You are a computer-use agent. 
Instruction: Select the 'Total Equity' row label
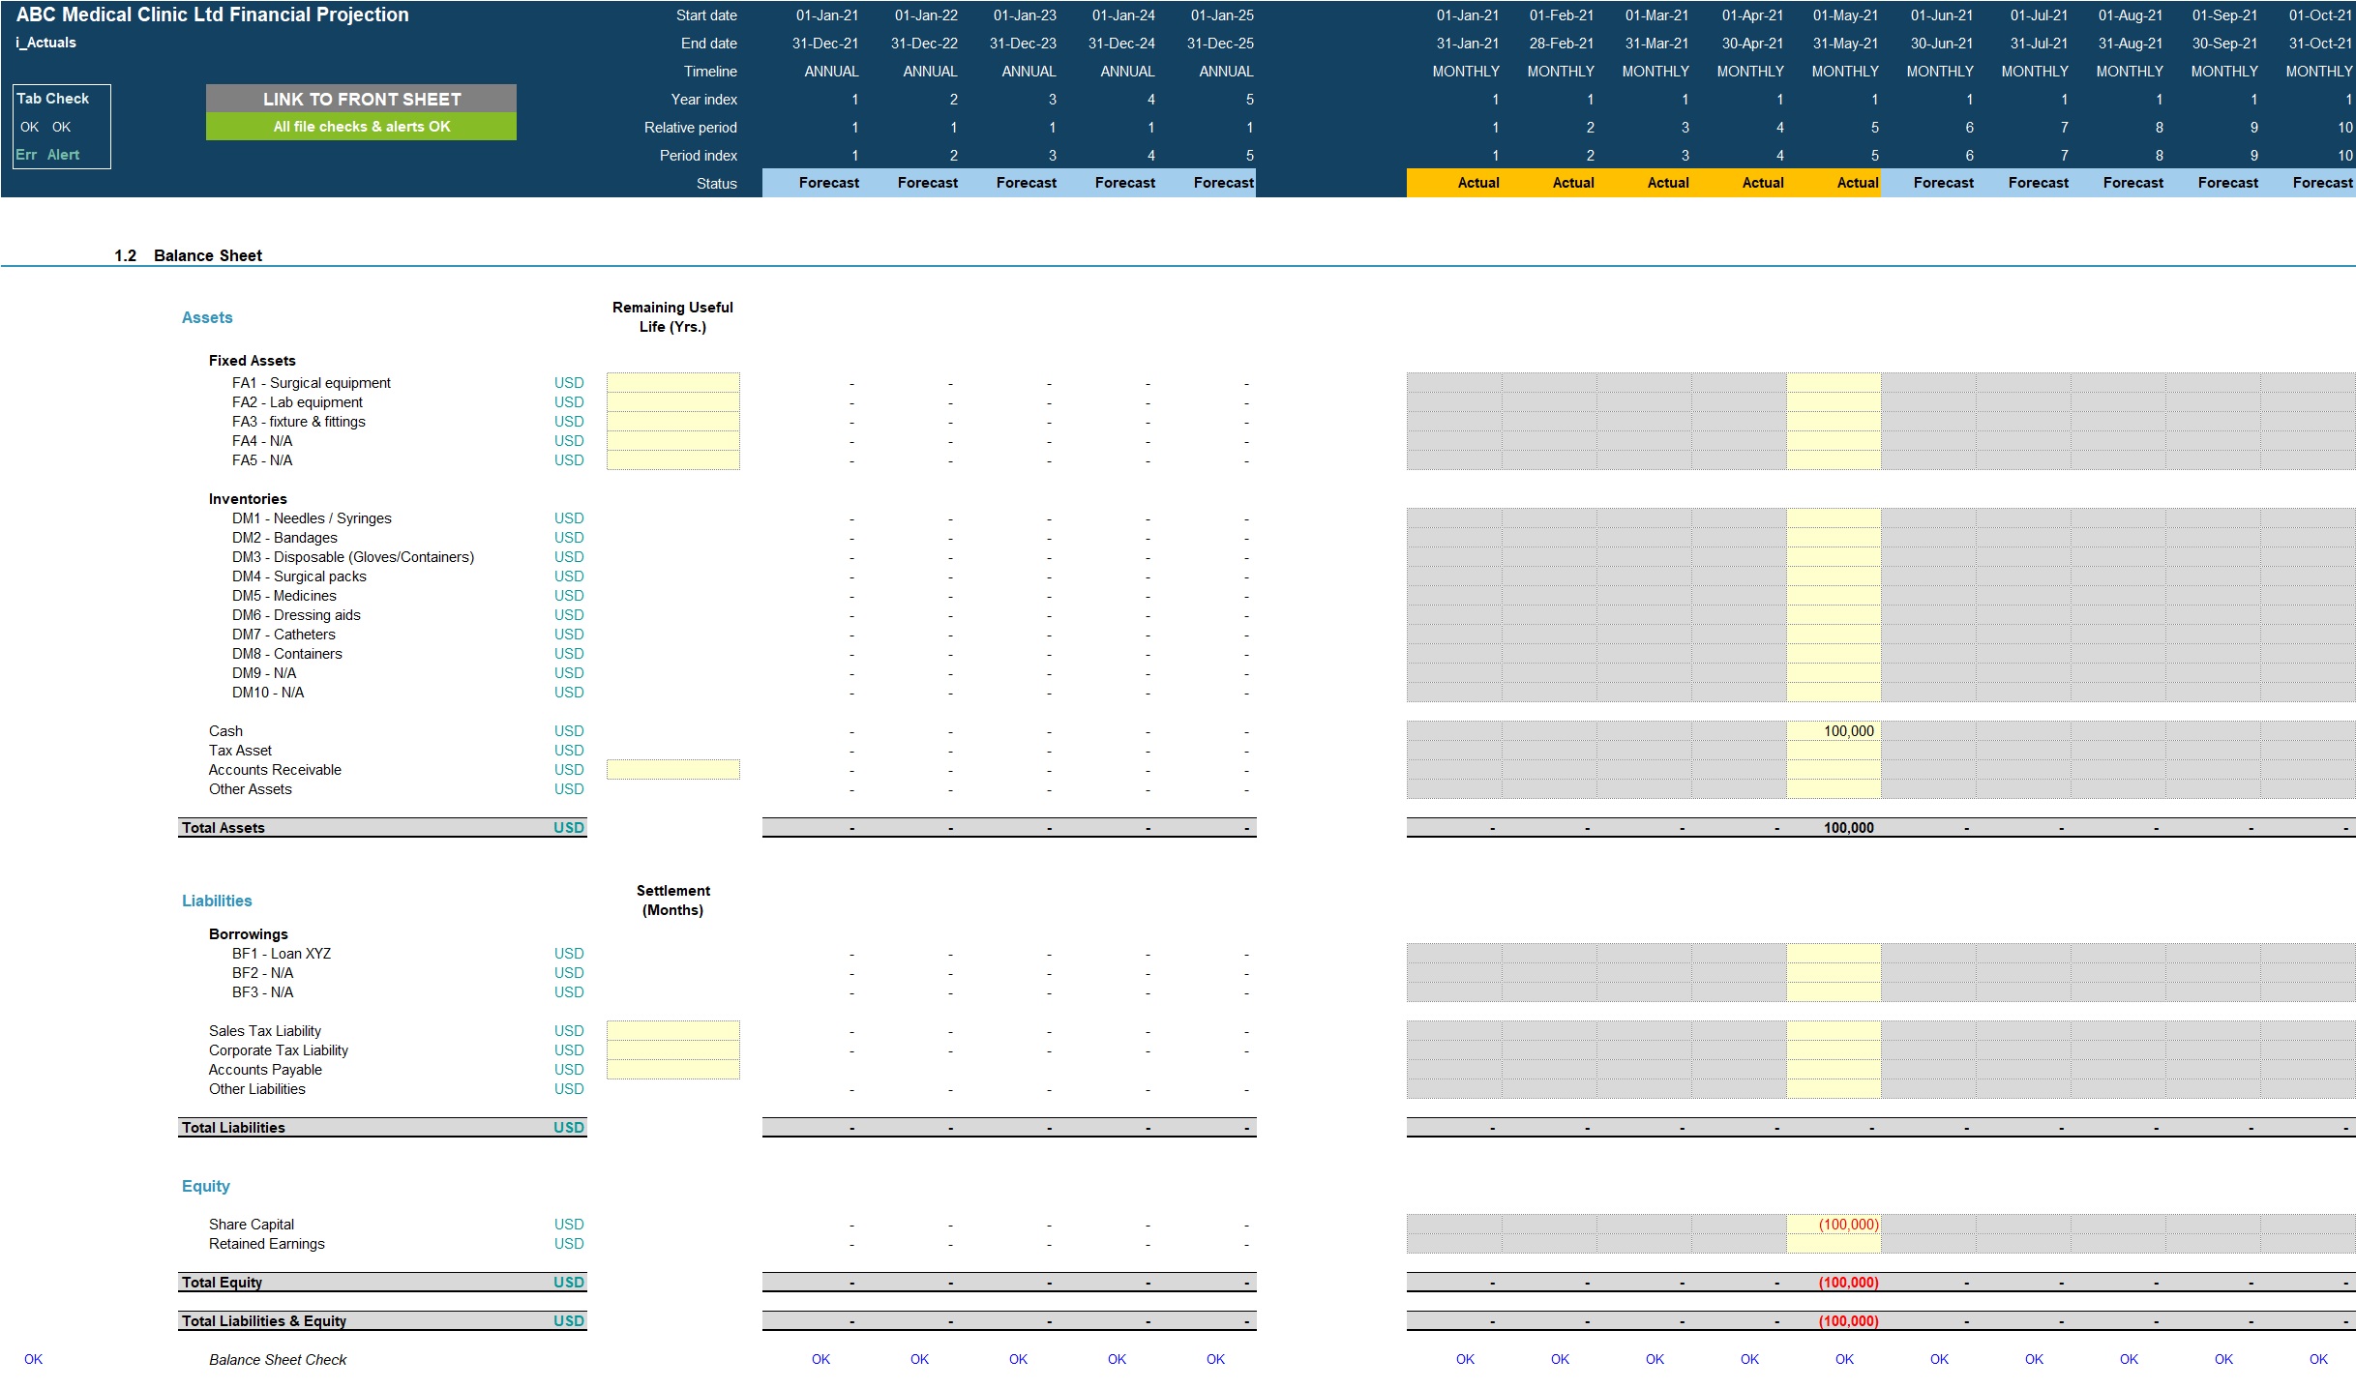(x=222, y=1283)
